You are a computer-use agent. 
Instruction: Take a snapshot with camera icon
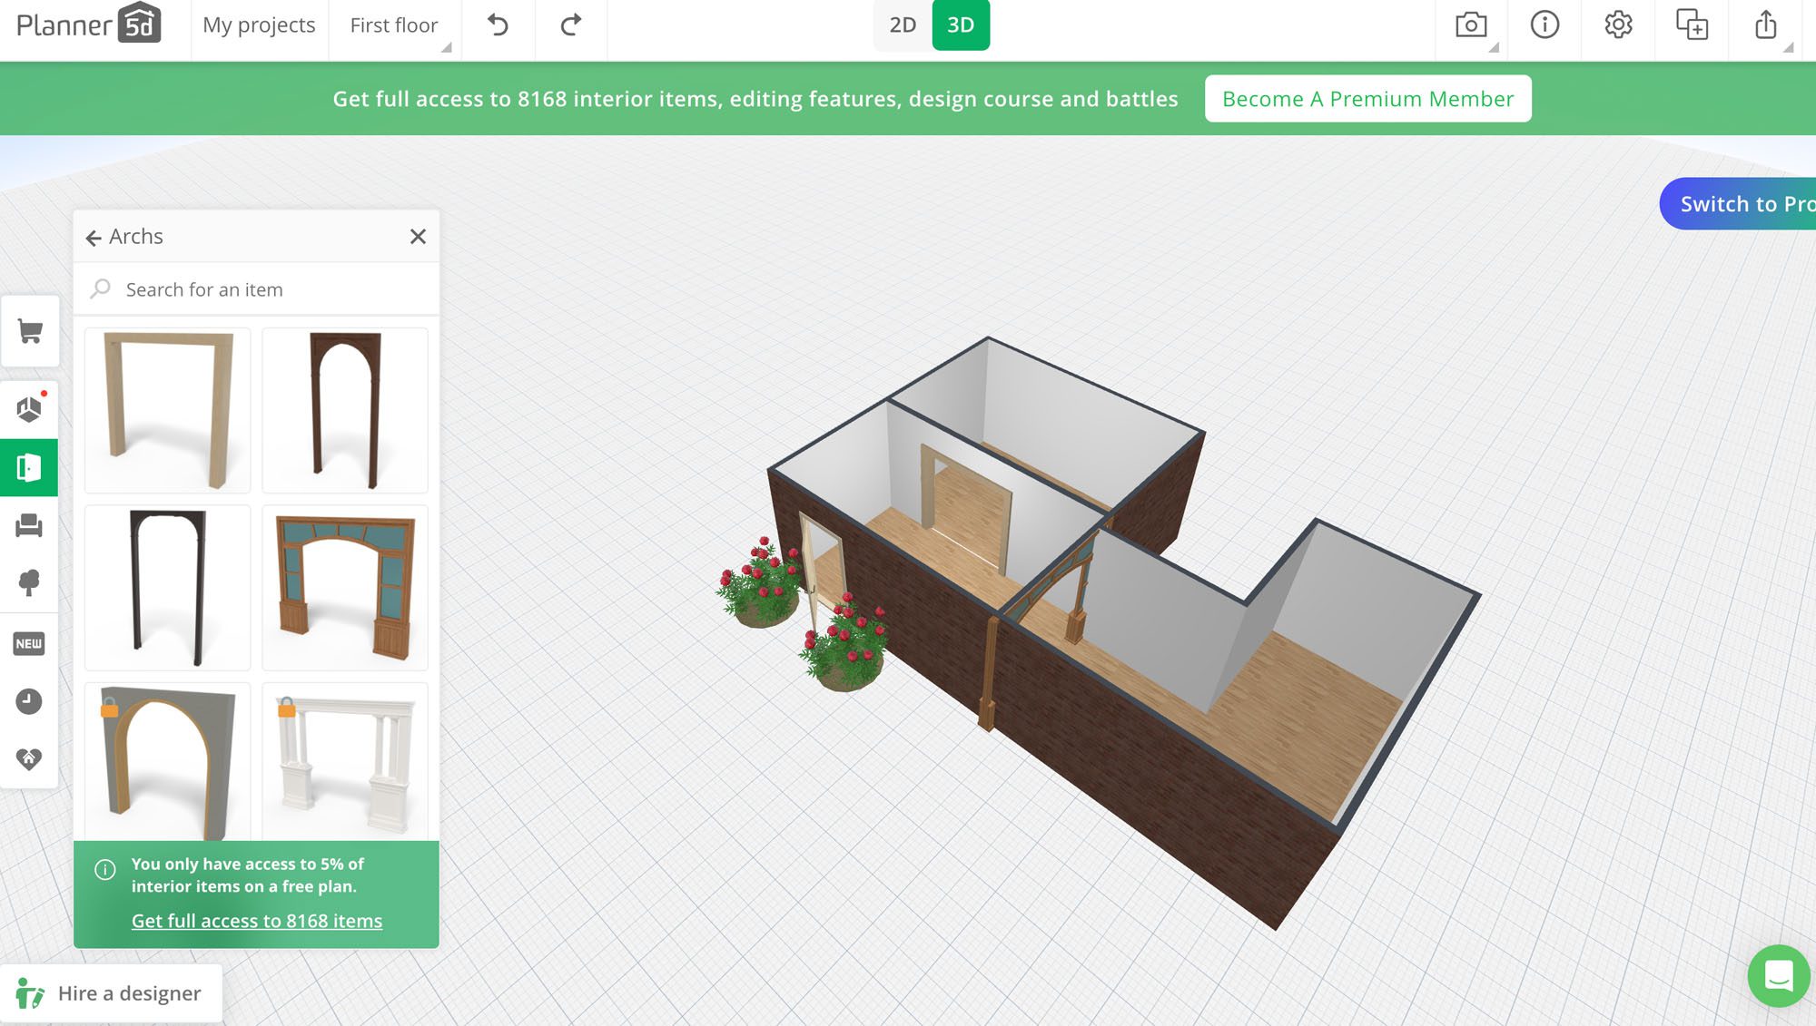click(x=1470, y=25)
